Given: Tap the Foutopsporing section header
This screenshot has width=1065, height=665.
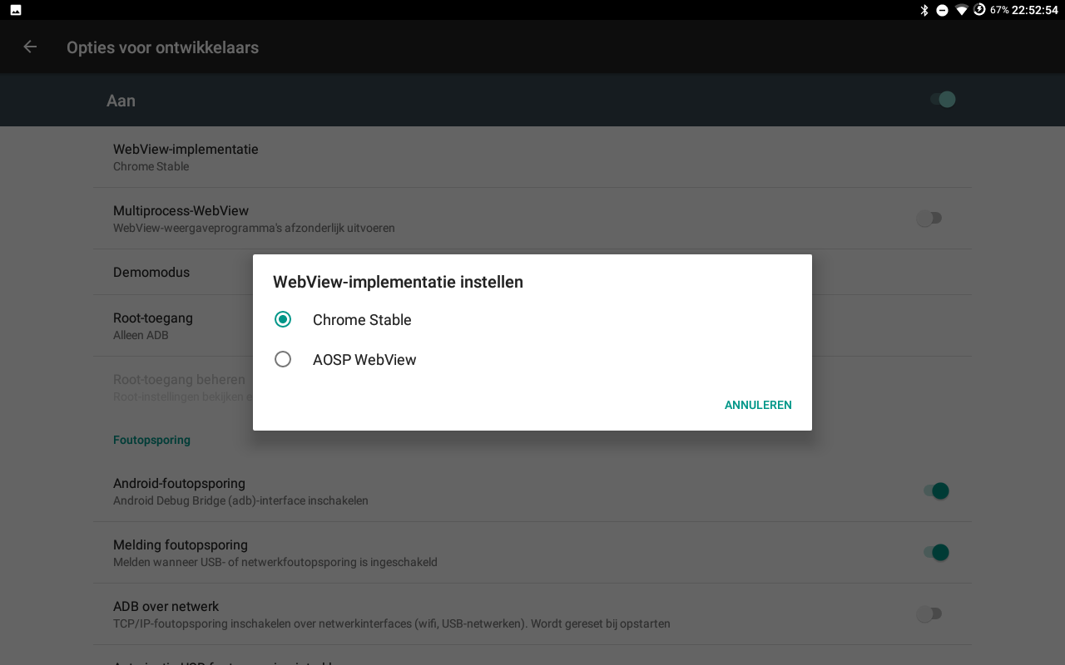Looking at the screenshot, I should 151,440.
